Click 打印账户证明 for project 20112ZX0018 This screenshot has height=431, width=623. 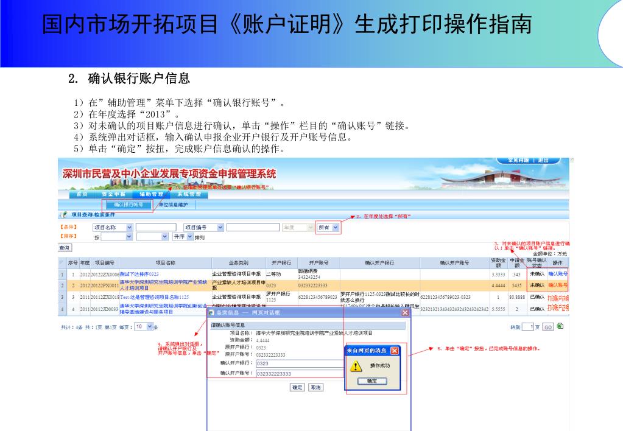click(558, 298)
